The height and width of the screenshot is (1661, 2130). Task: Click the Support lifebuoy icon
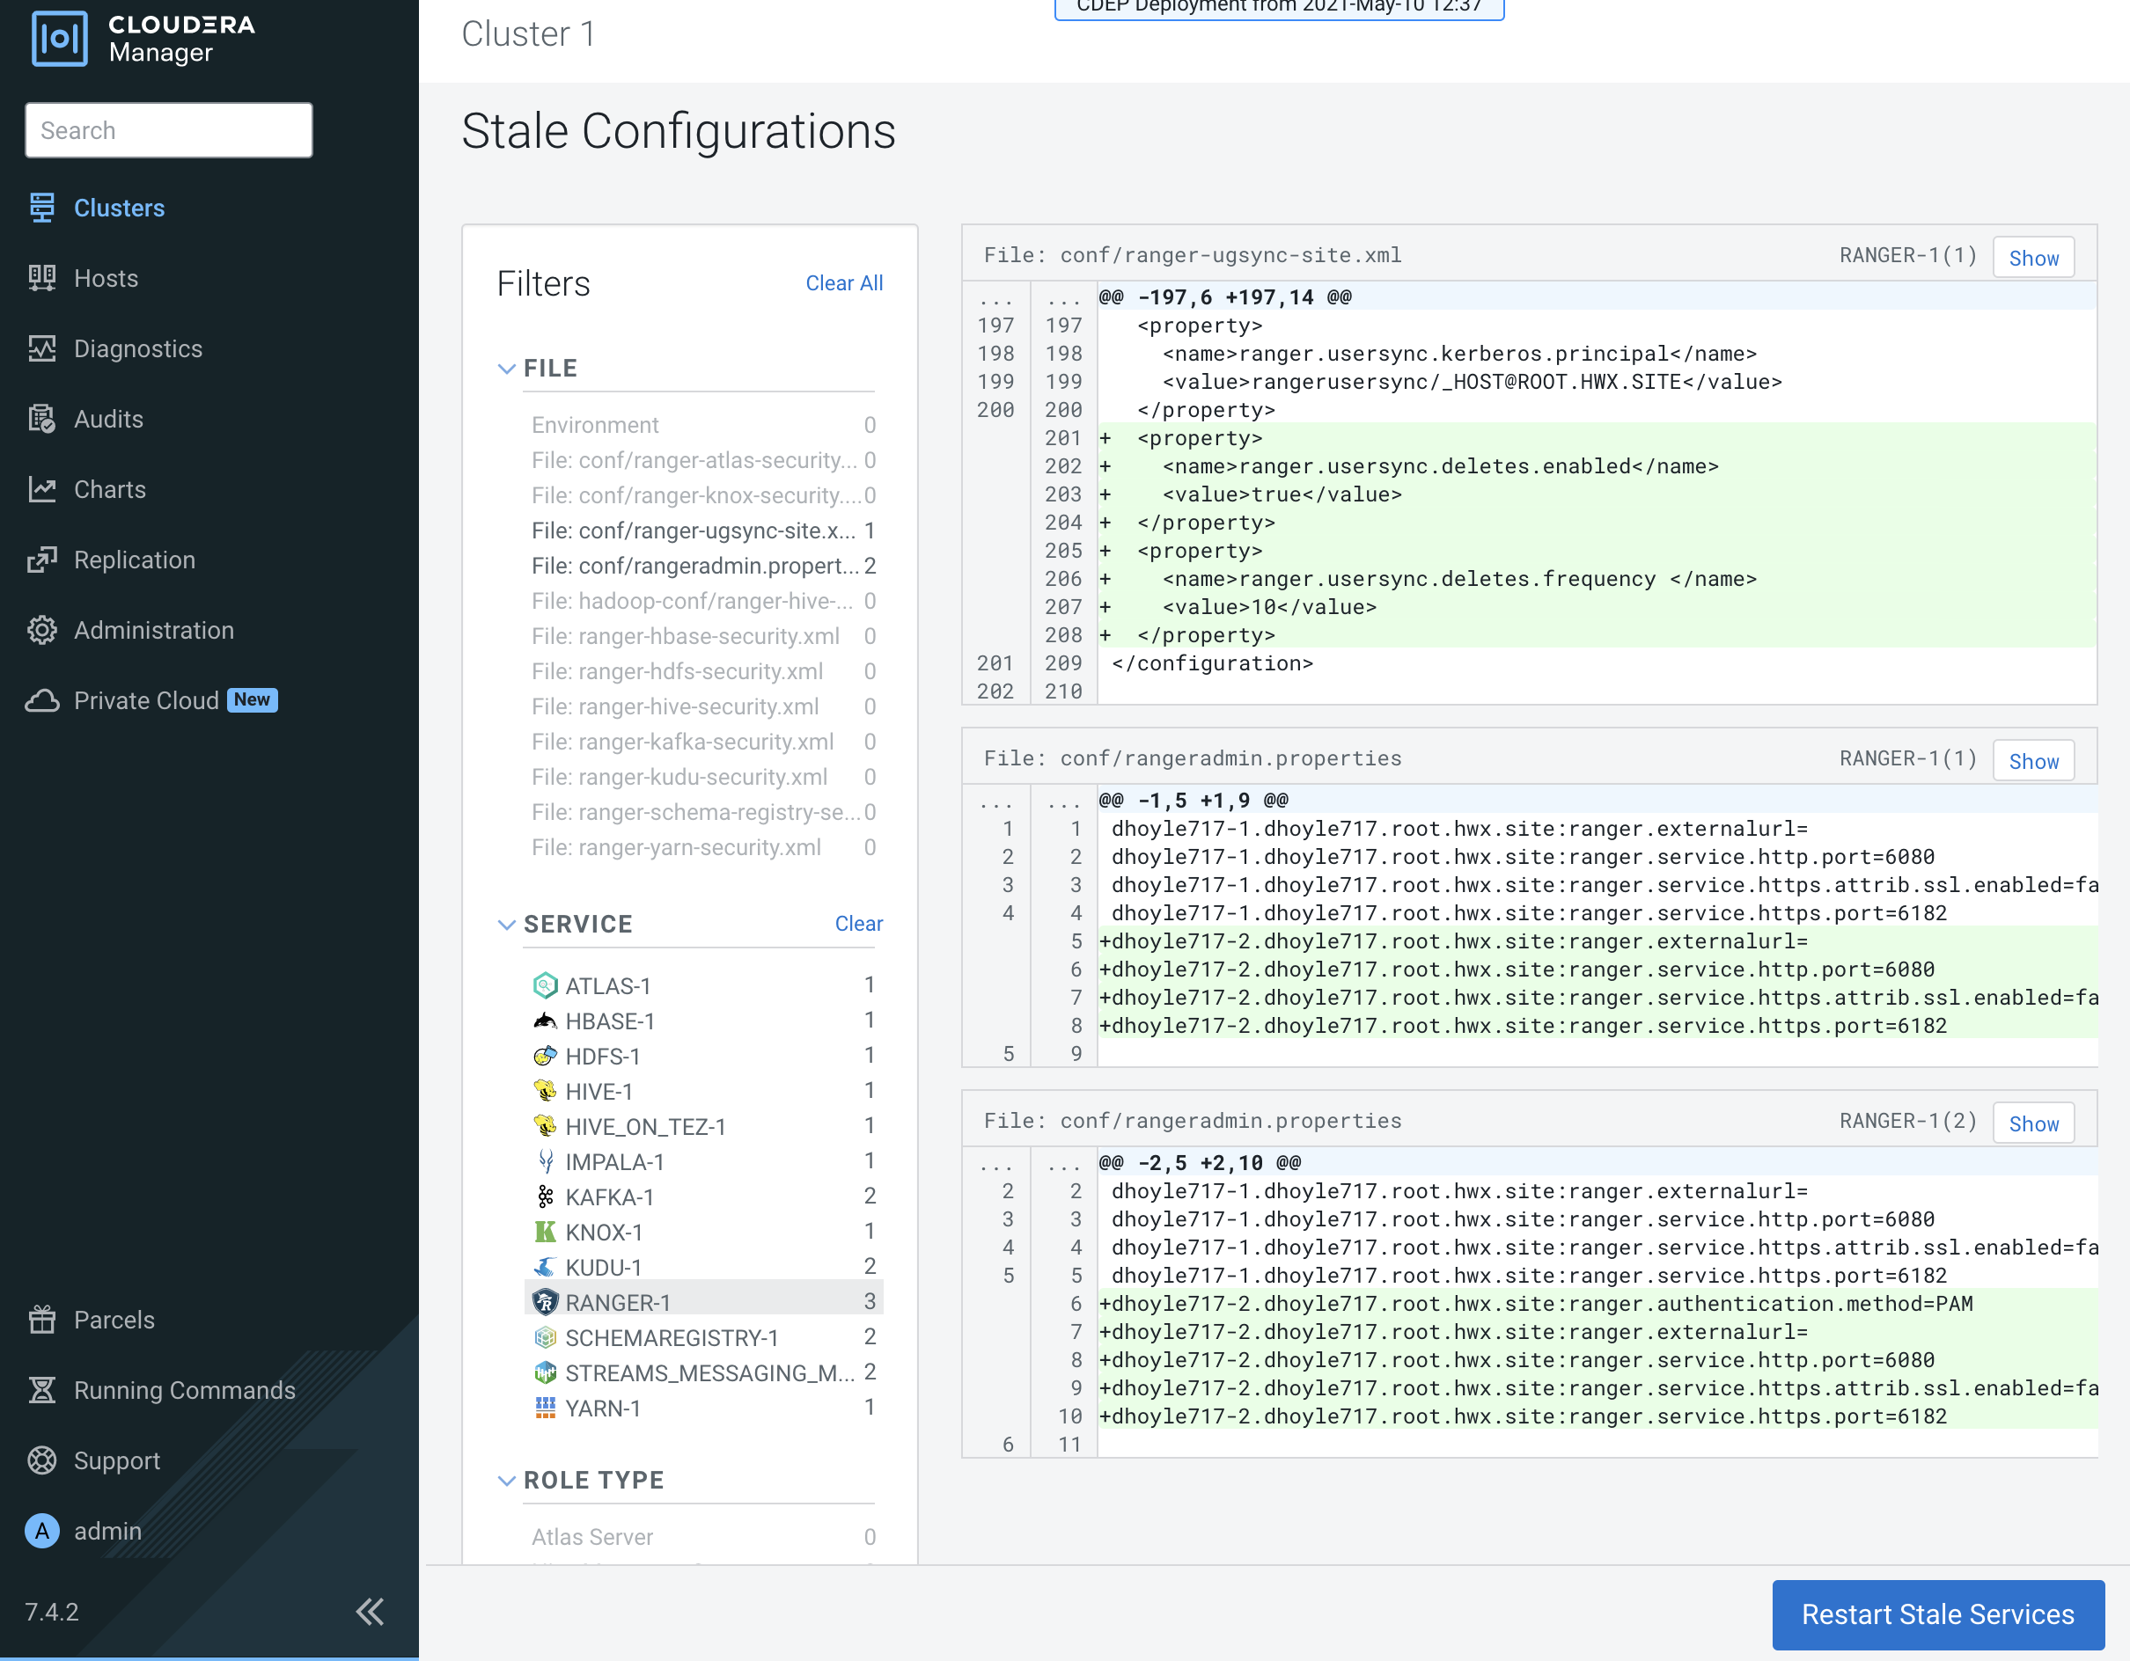click(x=42, y=1460)
